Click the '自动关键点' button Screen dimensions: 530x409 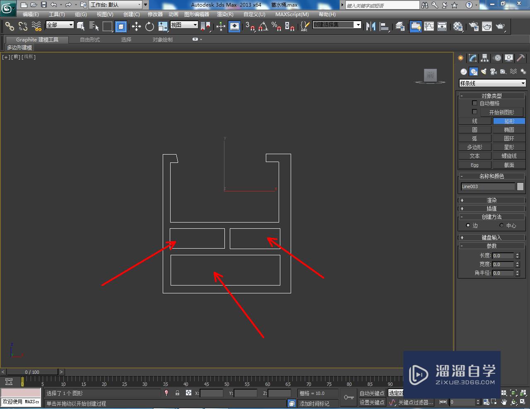click(372, 393)
